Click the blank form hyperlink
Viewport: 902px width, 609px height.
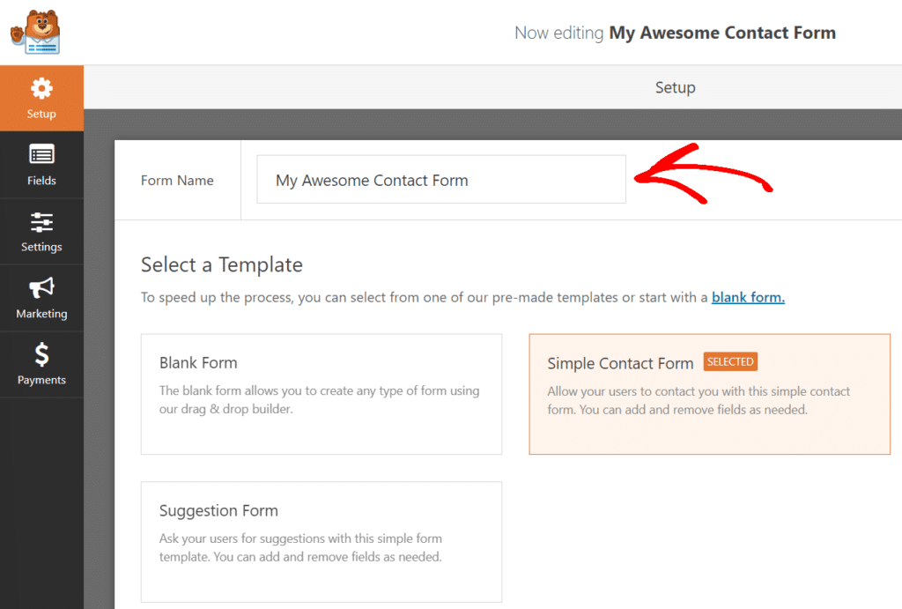pyautogui.click(x=747, y=297)
